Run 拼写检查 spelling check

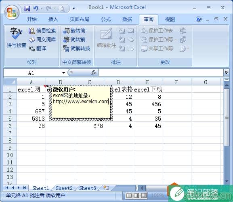[17, 38]
